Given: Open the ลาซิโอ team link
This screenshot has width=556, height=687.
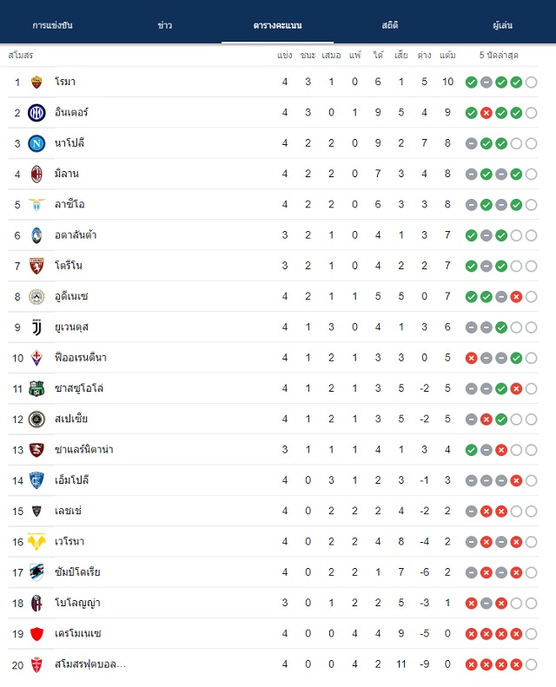Looking at the screenshot, I should pyautogui.click(x=69, y=204).
